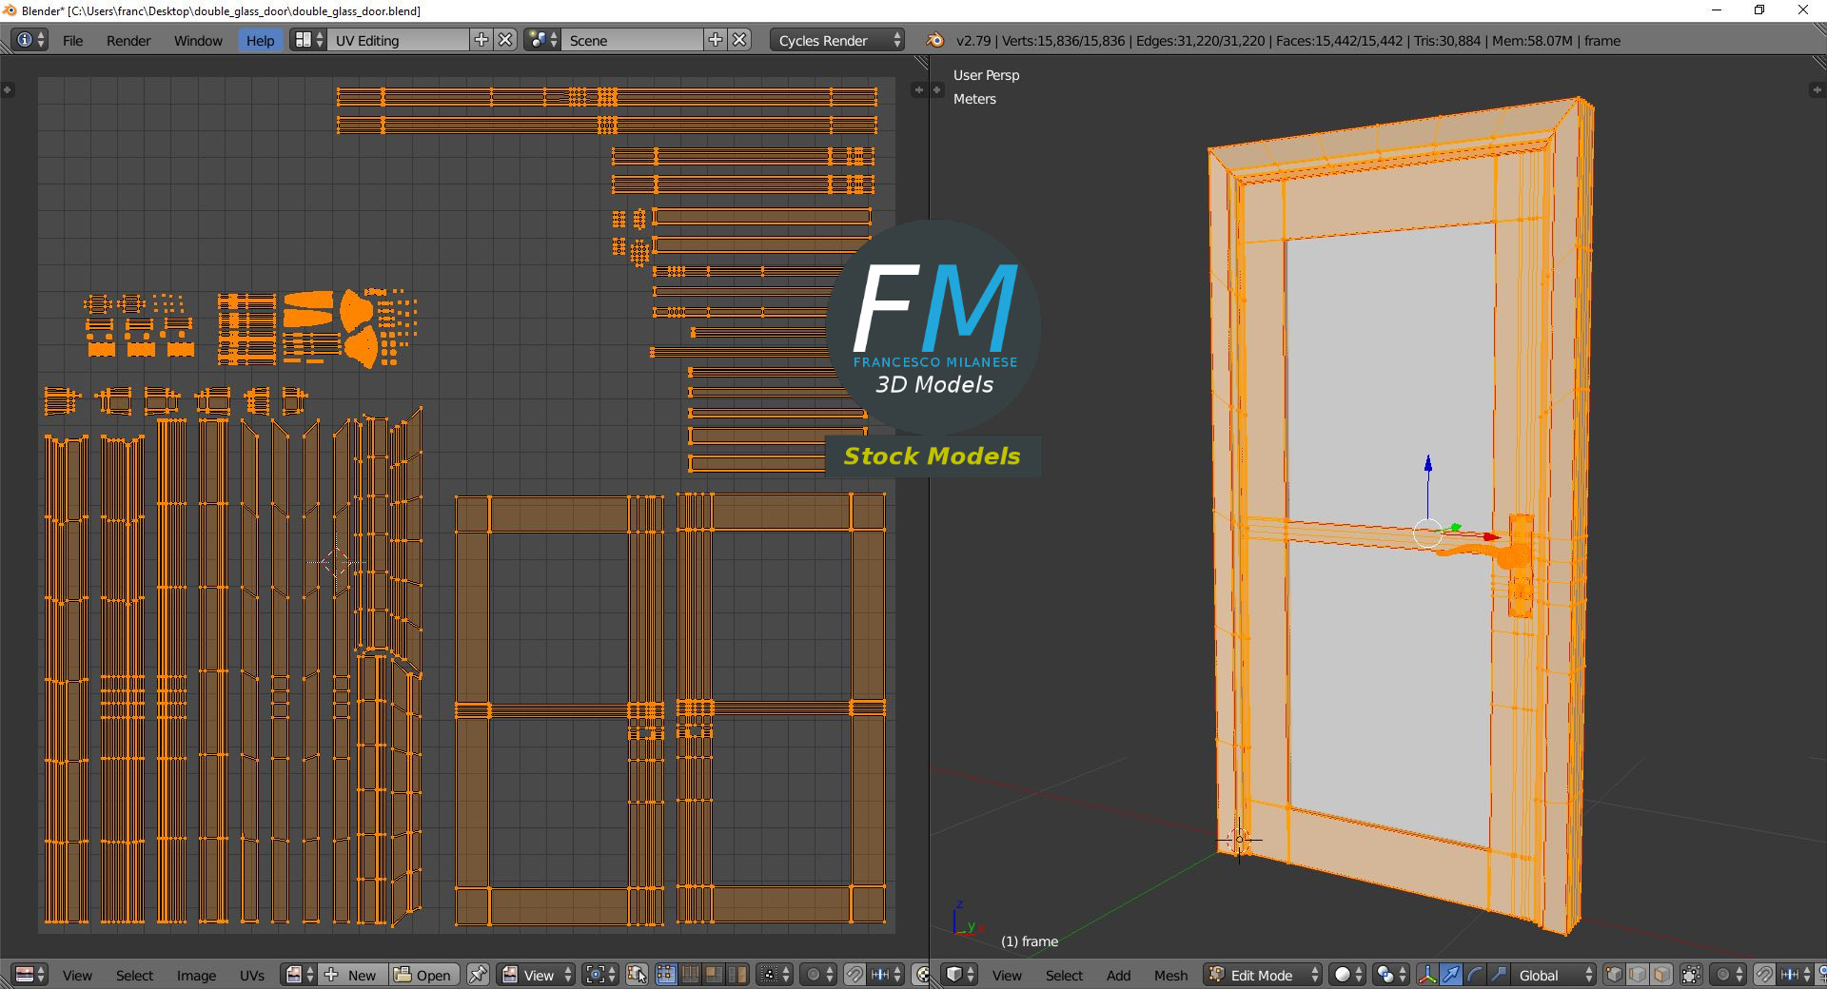Viewport: 1827px width, 989px height.
Task: Open the Edit Mode dropdown
Action: coord(1263,975)
